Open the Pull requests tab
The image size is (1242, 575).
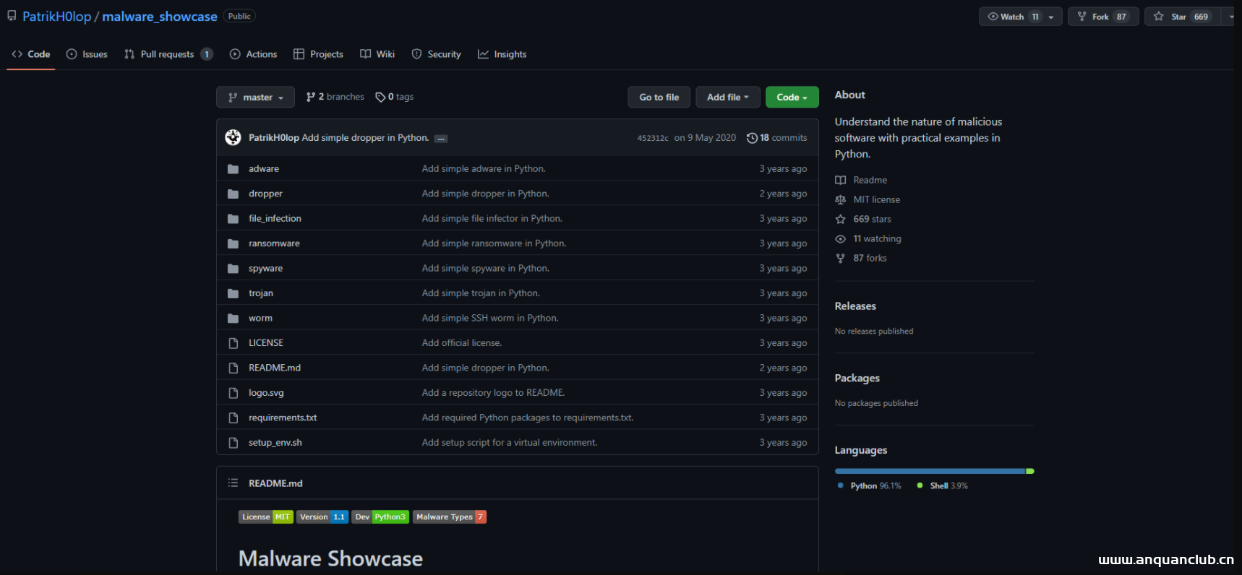167,54
